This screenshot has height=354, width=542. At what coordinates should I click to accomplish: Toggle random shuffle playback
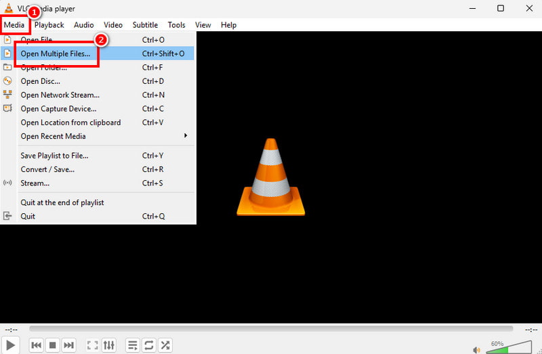click(165, 345)
